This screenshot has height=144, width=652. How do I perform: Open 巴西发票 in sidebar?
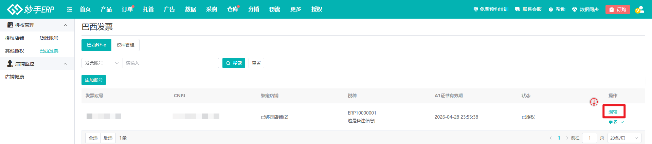click(x=49, y=51)
